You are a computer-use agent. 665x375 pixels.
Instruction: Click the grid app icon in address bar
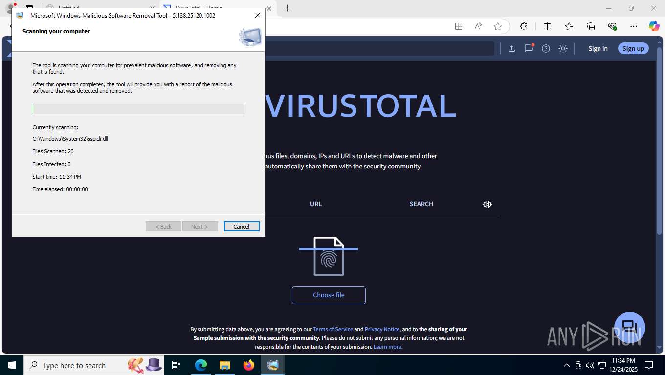click(x=459, y=26)
